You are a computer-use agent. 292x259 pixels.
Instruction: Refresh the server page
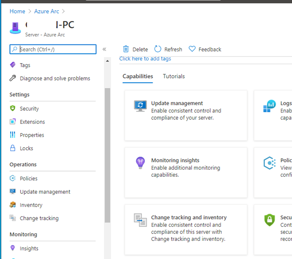click(x=168, y=49)
